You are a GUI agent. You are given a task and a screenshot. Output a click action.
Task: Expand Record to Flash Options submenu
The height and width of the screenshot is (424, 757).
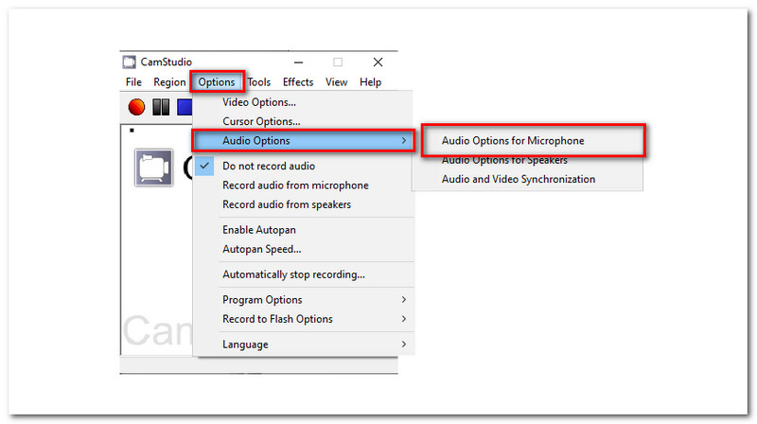click(x=303, y=319)
